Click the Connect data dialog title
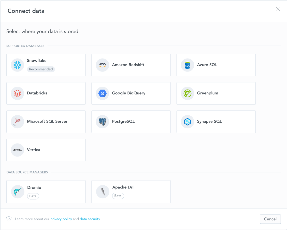This screenshot has height=230, width=287. (26, 11)
